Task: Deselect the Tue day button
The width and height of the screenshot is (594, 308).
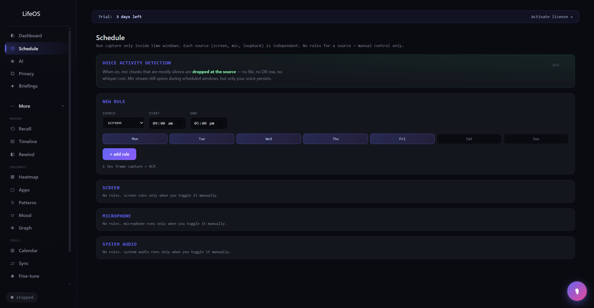Action: (202, 139)
